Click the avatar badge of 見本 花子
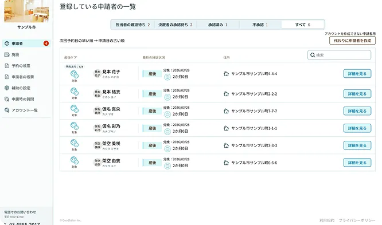Image resolution: width=382 pixels, height=225 pixels. 98,74
